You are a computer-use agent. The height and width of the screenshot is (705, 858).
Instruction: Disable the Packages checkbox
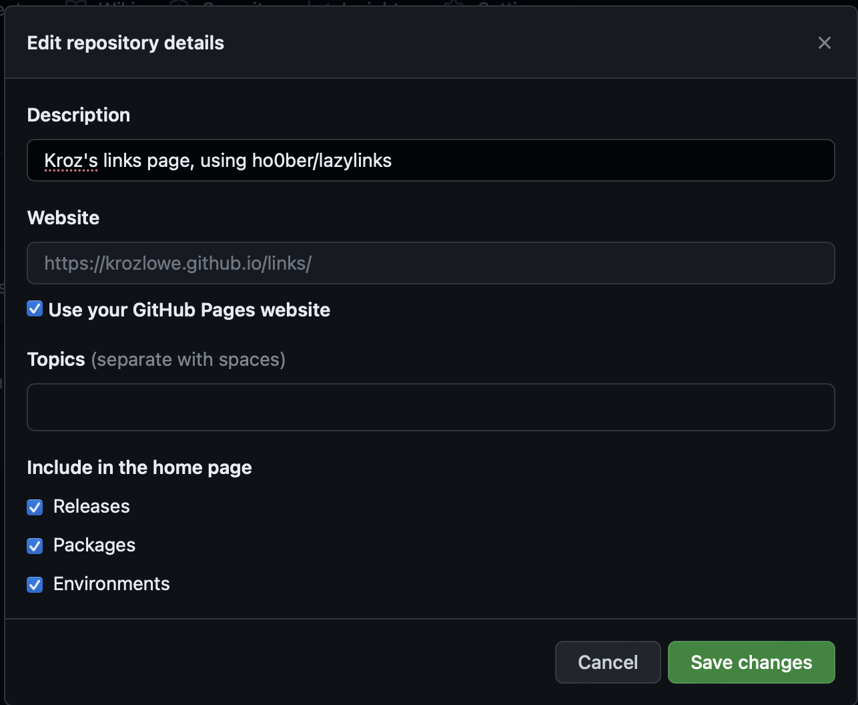35,546
